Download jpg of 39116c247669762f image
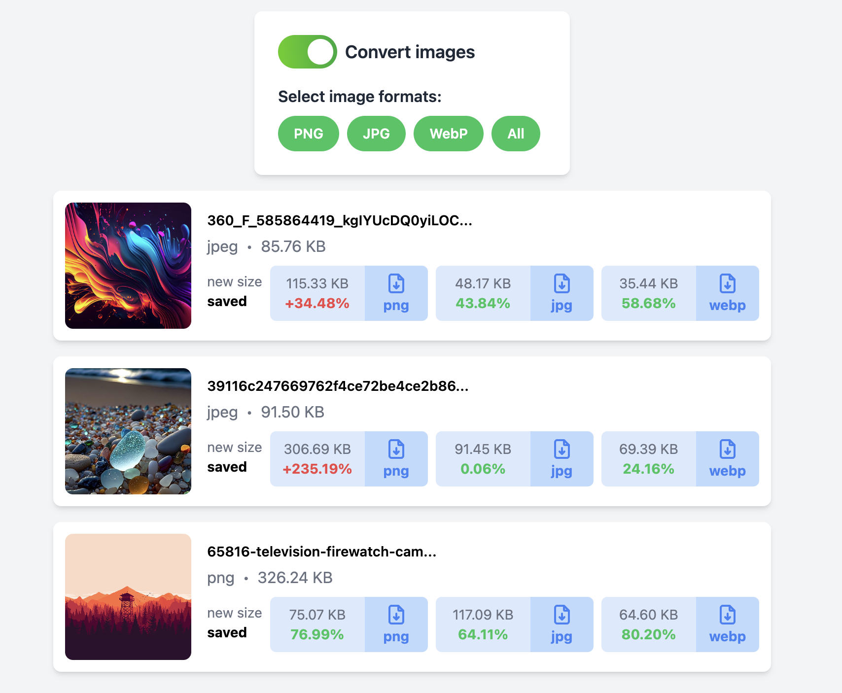 pos(562,459)
